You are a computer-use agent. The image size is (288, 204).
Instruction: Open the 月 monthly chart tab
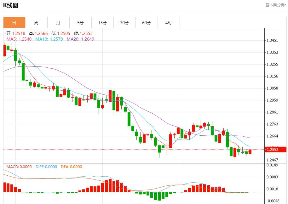click(58, 23)
